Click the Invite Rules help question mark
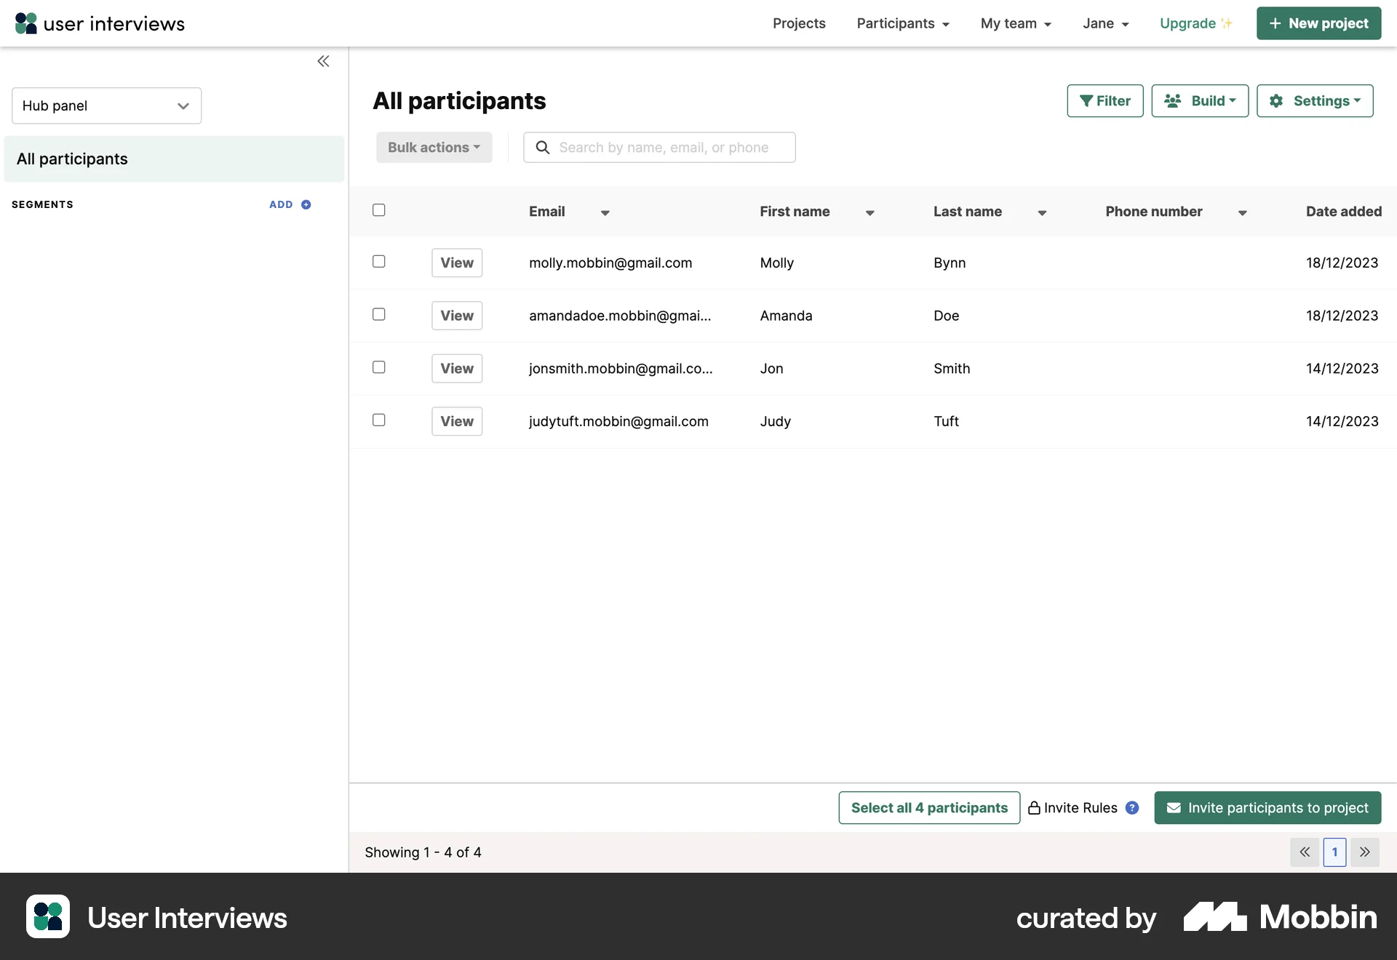 (1132, 807)
